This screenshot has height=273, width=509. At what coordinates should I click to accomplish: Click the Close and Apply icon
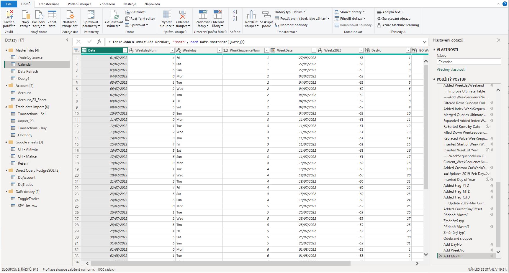(9, 15)
